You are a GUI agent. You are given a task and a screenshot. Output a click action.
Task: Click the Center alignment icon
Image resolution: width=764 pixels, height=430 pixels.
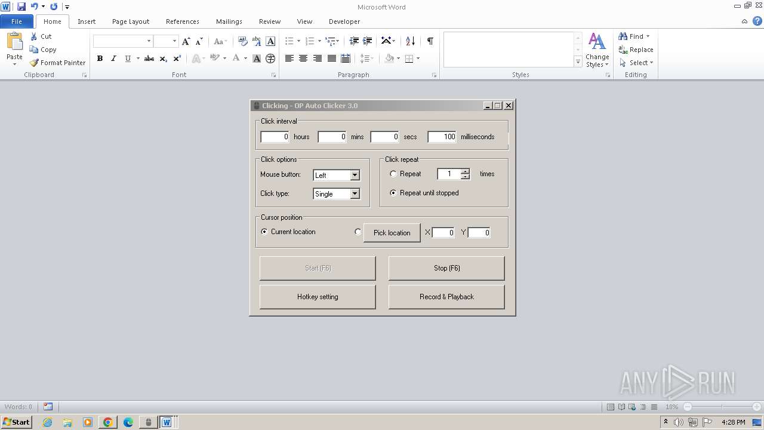303,59
